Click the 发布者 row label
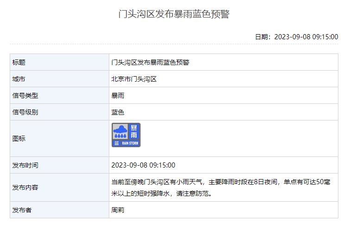350x228 pixels. click(x=22, y=210)
